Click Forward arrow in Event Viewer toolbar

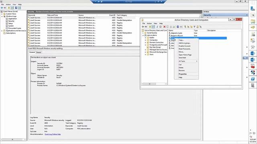click(5, 8)
